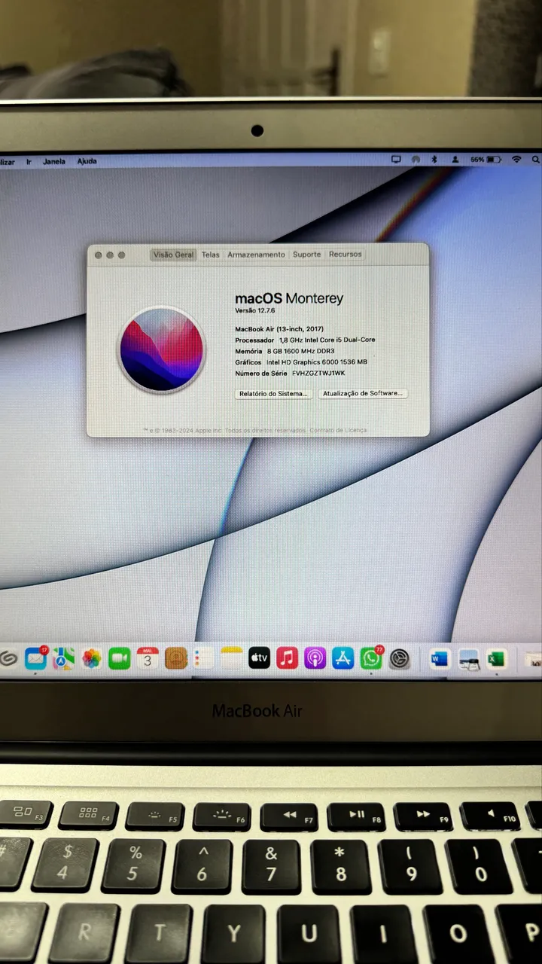Launch Microsoft Word from the Dock

[x=440, y=659]
